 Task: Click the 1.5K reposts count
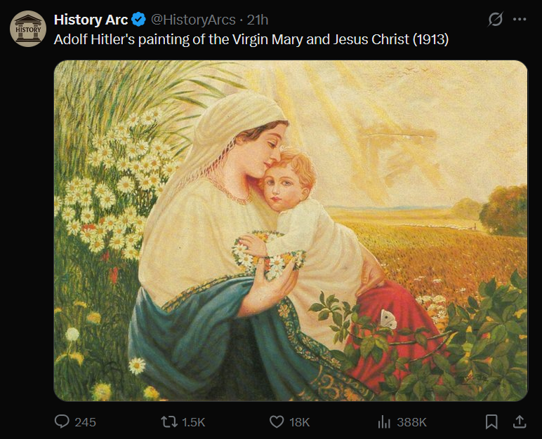(x=193, y=421)
